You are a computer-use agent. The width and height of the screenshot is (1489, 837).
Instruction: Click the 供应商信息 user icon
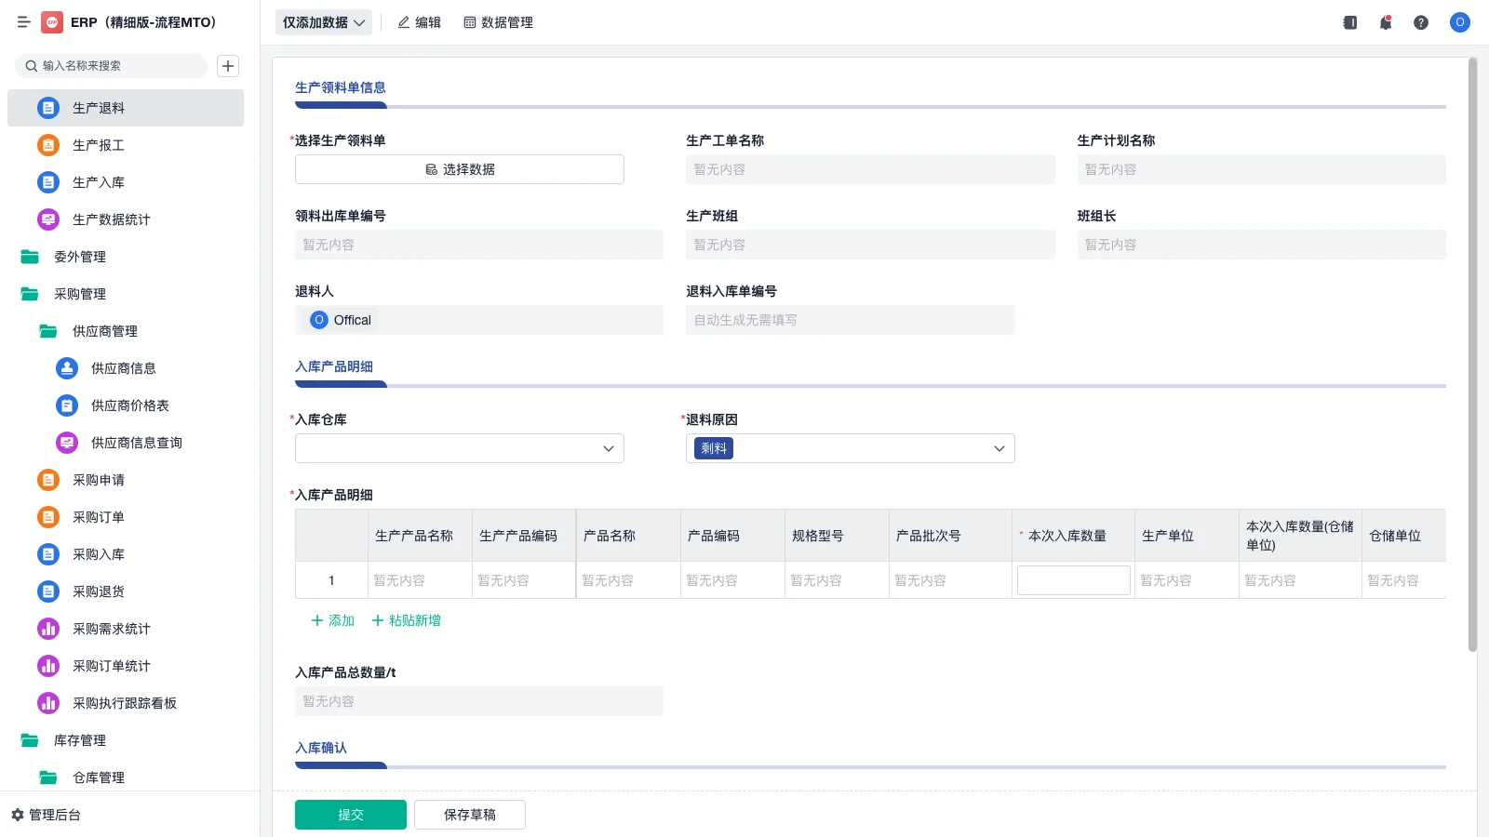pos(66,368)
